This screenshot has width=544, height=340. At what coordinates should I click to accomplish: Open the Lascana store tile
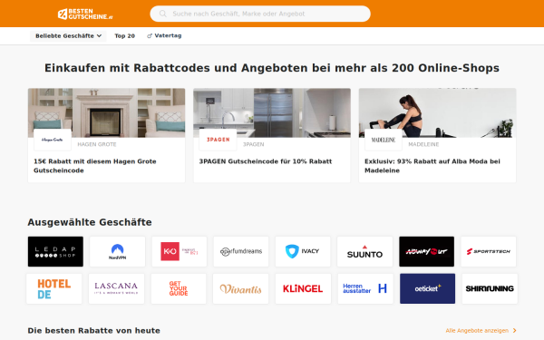[117, 288]
